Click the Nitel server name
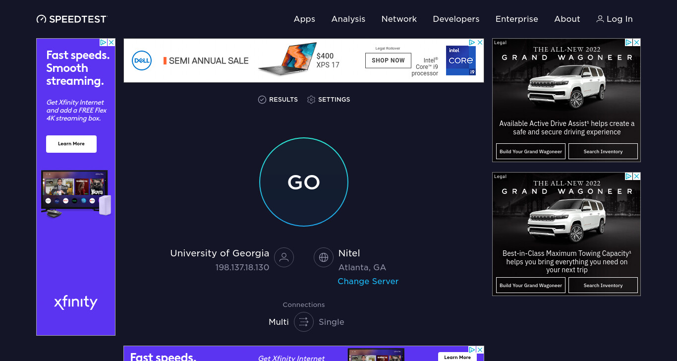This screenshot has height=361, width=677. coord(349,253)
